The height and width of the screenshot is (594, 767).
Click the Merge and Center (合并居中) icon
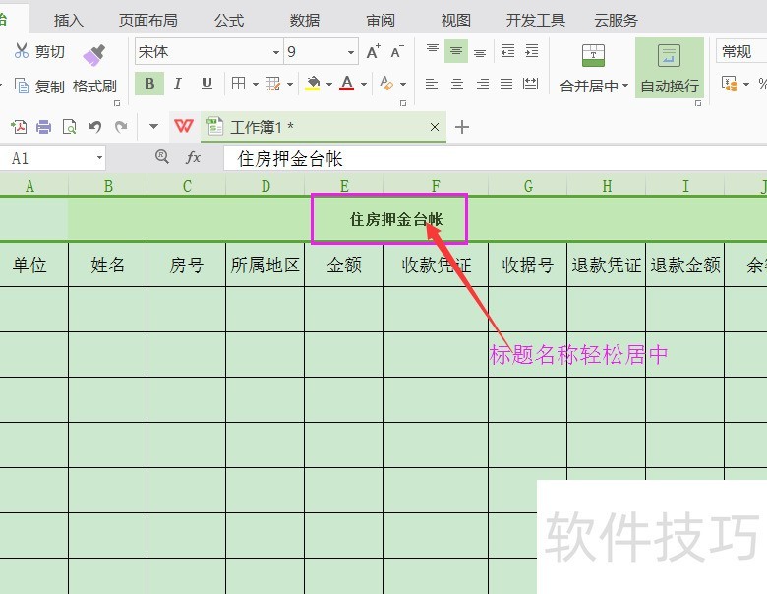(593, 56)
